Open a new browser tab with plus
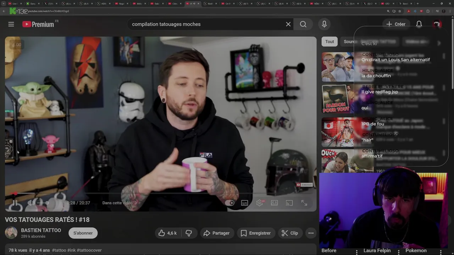This screenshot has height=255, width=454. pyautogui.click(x=417, y=4)
